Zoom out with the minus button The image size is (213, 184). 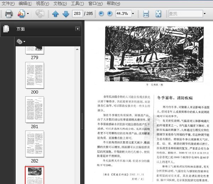coord(101,13)
